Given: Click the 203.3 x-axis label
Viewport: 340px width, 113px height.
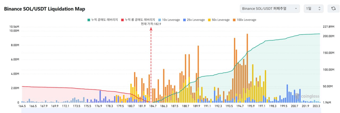Looking at the screenshot, I should tap(316, 106).
